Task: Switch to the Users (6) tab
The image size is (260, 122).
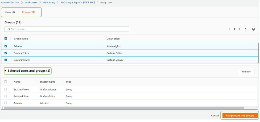Action: pos(10,12)
